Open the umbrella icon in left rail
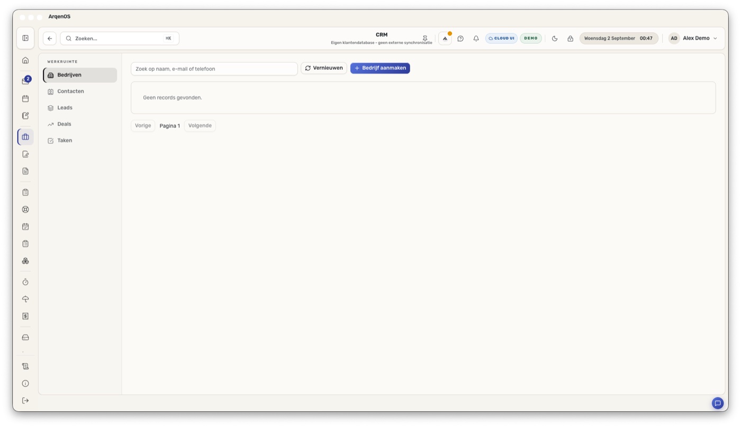This screenshot has height=427, width=741. (25, 299)
